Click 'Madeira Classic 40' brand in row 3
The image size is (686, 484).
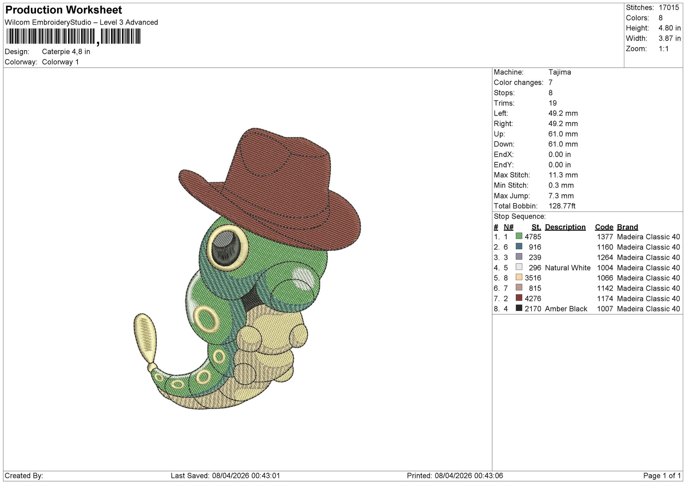coord(648,258)
